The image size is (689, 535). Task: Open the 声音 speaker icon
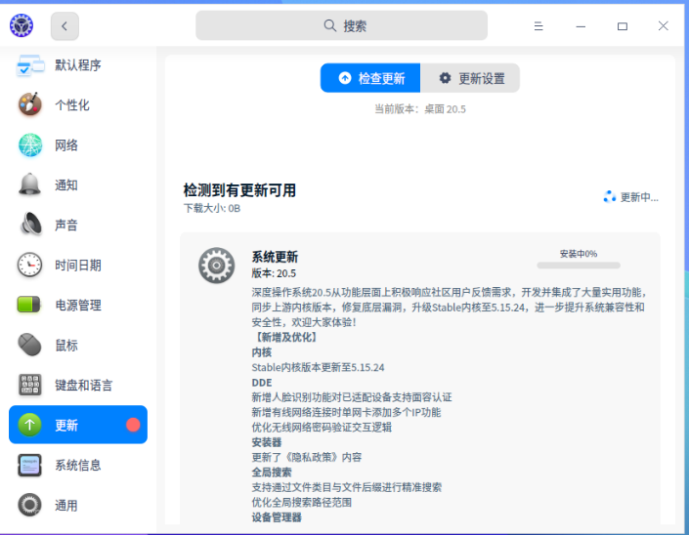(x=30, y=225)
